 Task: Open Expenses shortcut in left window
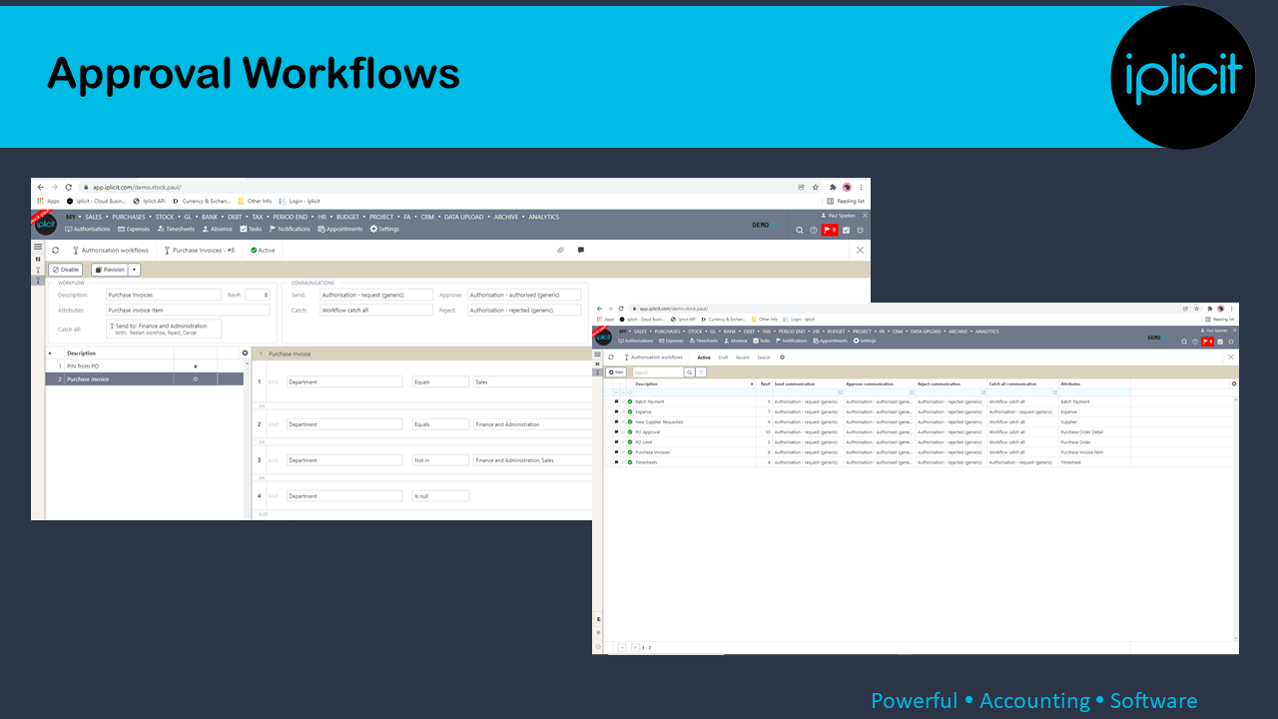134,229
